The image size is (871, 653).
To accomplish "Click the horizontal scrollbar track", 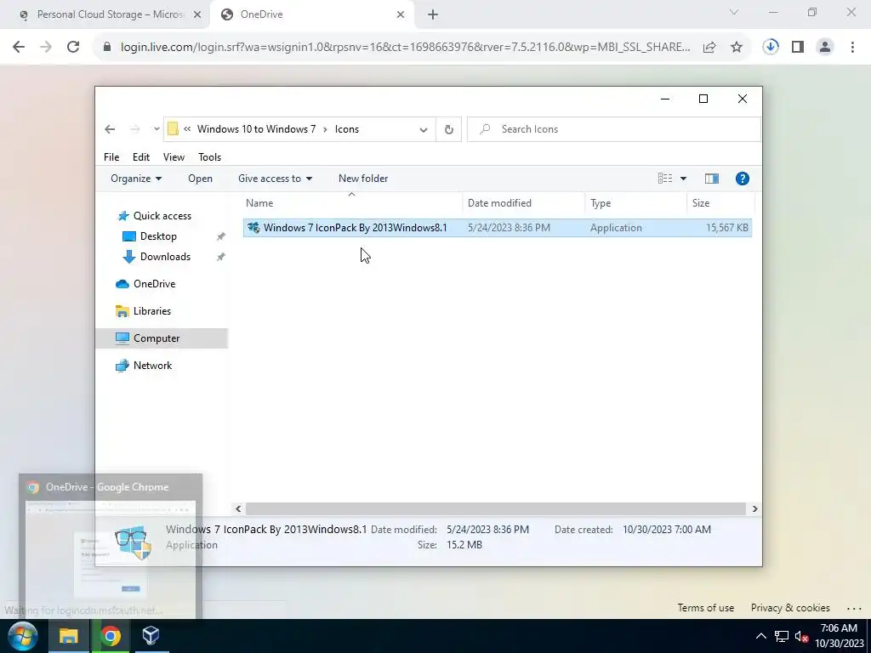I will [x=496, y=508].
